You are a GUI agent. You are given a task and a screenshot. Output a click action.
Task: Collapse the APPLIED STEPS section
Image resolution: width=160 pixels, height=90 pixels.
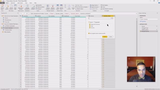[139, 24]
